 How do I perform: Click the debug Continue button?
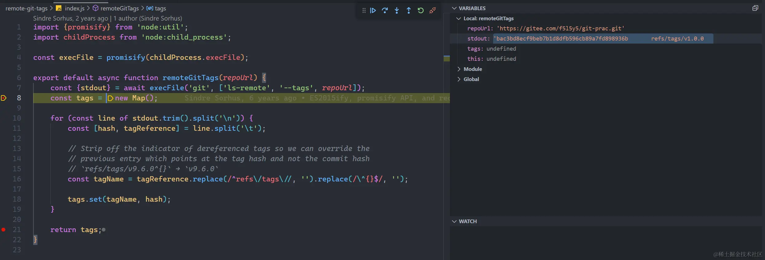click(x=373, y=11)
